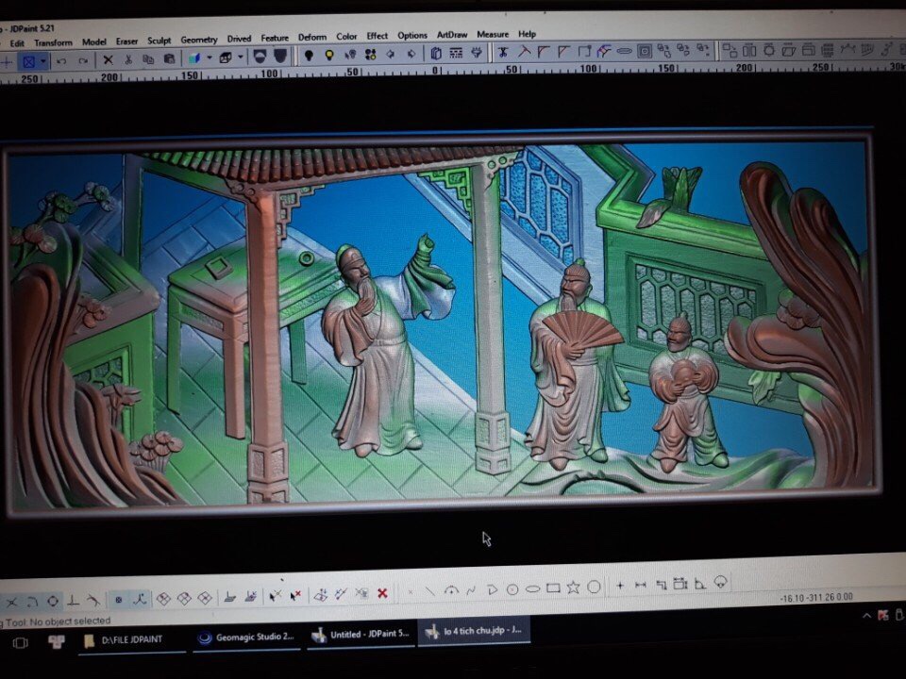Click the 'lo 4 tich chu.jdp' taskbar button
Image resolution: width=906 pixels, height=679 pixels.
pyautogui.click(x=475, y=631)
